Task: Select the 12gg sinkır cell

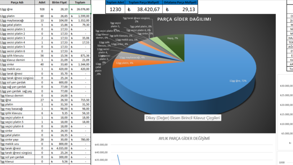Action: (x=17, y=64)
